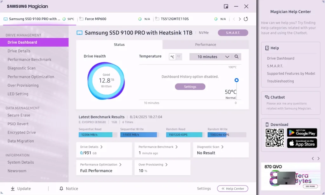Screen dimensions: 325x195
Task: Open the App Store download badge
Action: [302, 143]
